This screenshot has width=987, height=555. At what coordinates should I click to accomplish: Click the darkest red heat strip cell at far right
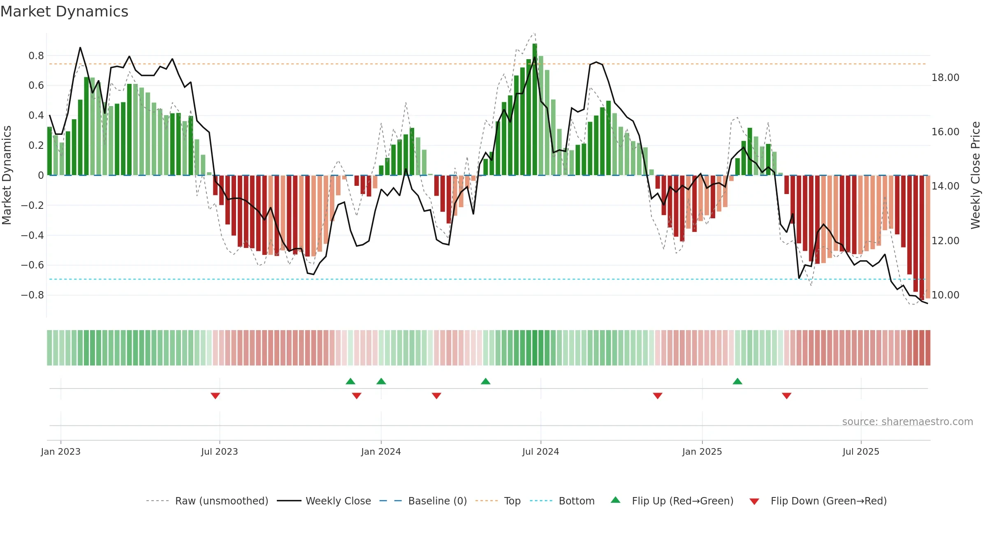coord(928,348)
